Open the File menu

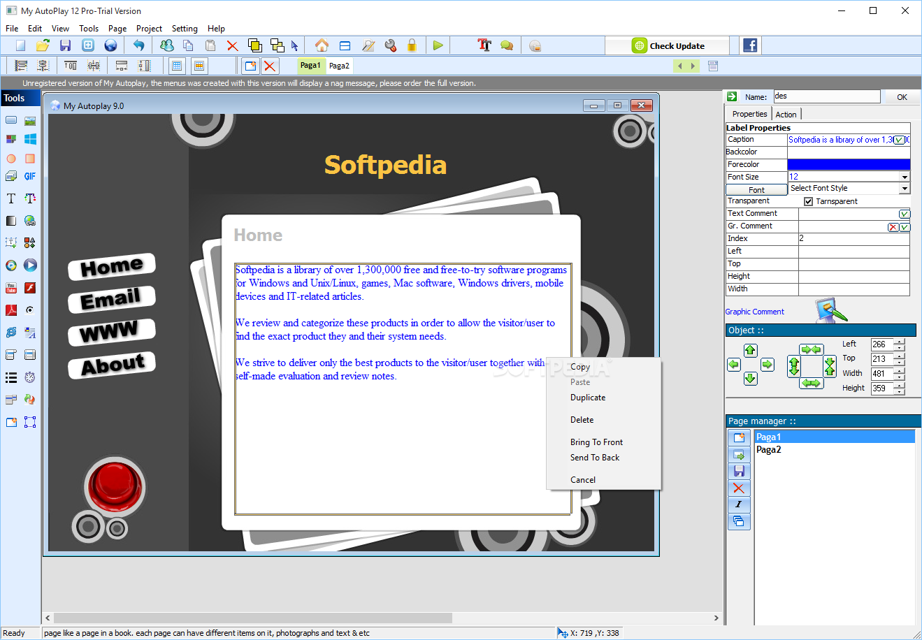pos(12,29)
